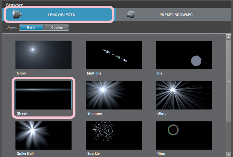This screenshot has width=233, height=157.
Task: Select the Glow lens object thumbnail
Action: 44,55
